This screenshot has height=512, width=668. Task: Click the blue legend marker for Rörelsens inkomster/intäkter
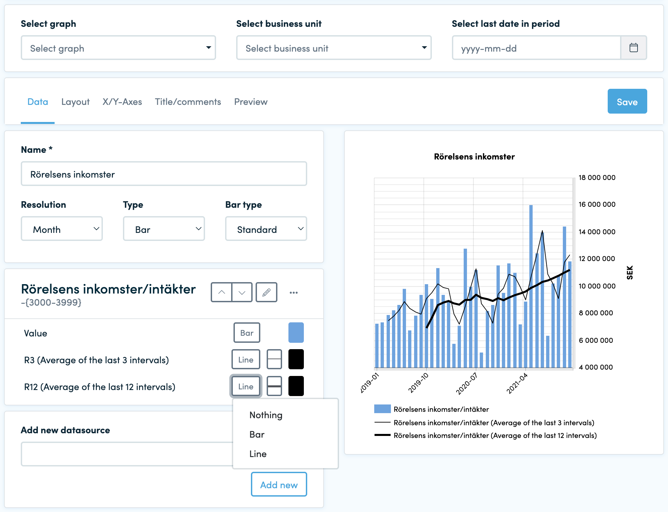pos(382,409)
